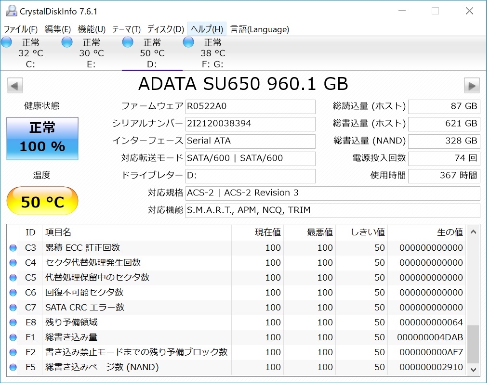Viewport: 490px width, 386px height.
Task: Open the ファイル(F) menu
Action: point(21,29)
